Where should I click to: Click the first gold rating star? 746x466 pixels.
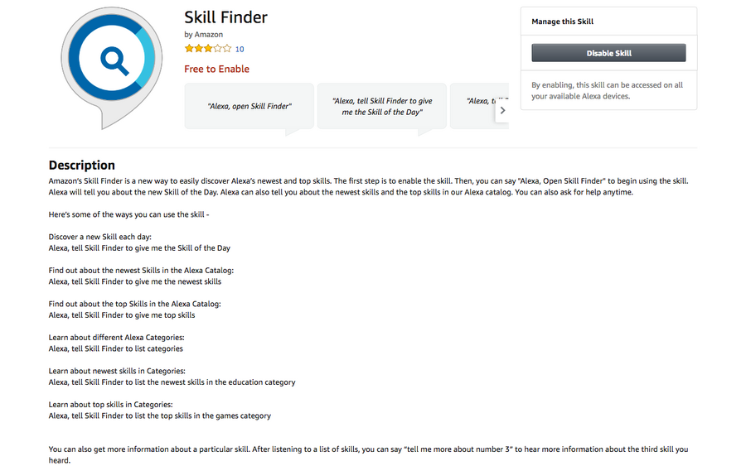tap(189, 49)
